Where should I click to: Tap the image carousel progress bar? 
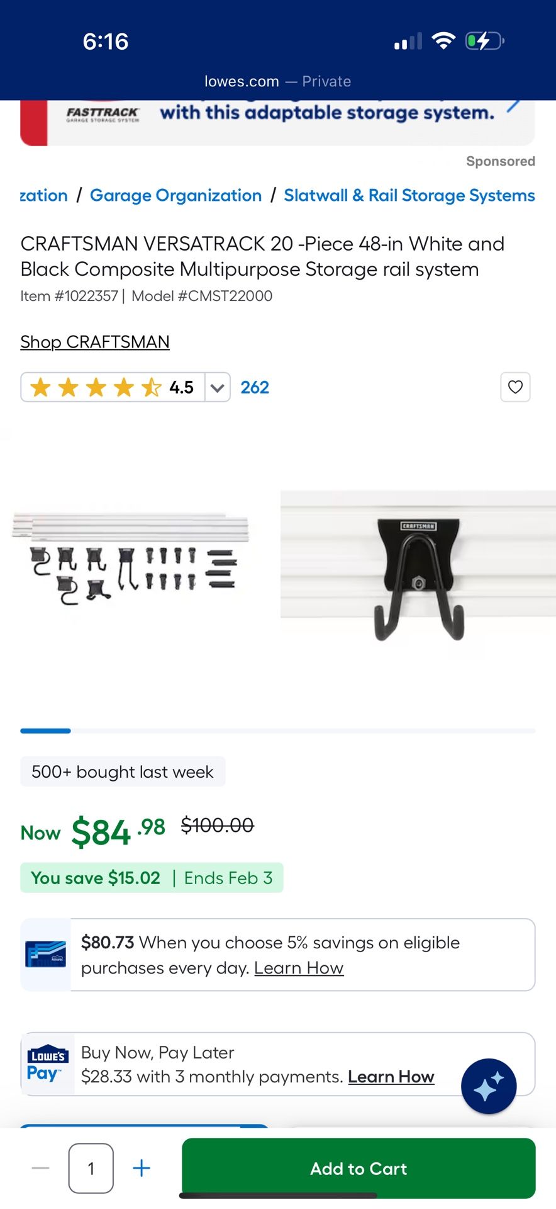tap(278, 730)
